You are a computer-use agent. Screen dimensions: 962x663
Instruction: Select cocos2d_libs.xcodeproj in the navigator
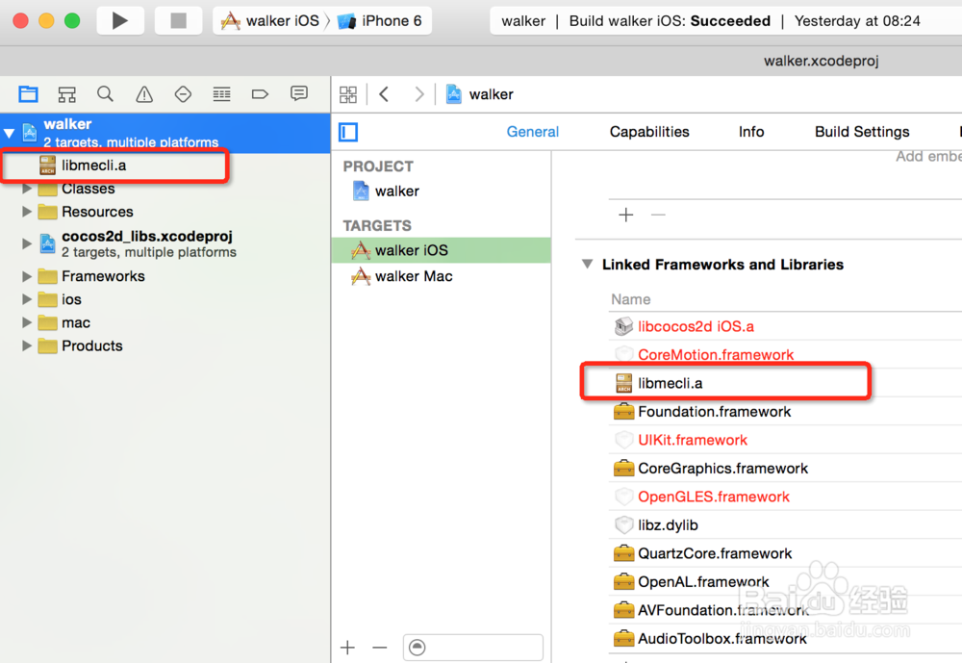tap(147, 243)
